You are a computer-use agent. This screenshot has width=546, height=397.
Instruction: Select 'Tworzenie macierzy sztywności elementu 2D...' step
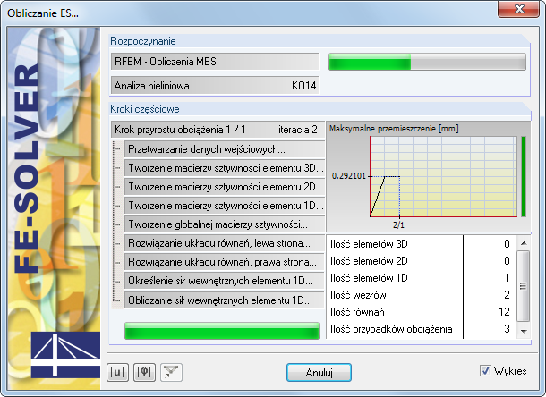point(225,187)
